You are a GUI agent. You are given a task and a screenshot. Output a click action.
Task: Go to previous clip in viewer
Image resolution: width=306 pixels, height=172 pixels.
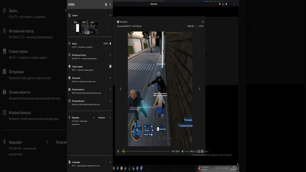(120, 89)
